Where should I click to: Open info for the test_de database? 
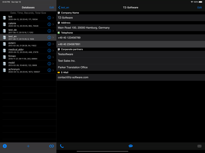tap(49, 31)
